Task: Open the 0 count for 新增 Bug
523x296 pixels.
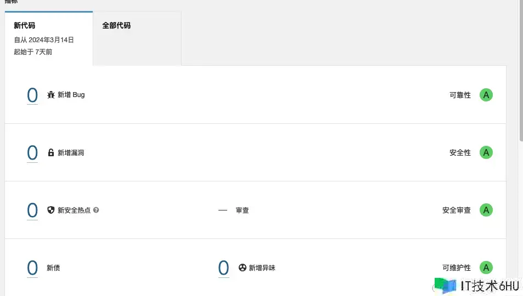Action: [x=32, y=95]
